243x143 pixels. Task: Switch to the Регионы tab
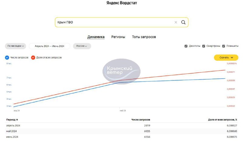click(x=118, y=37)
